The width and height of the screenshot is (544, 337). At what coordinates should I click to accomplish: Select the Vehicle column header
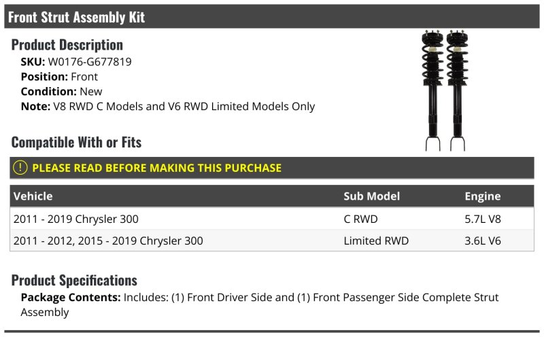(33, 196)
